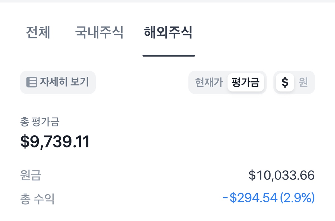Select the 평가금 display option

point(246,82)
